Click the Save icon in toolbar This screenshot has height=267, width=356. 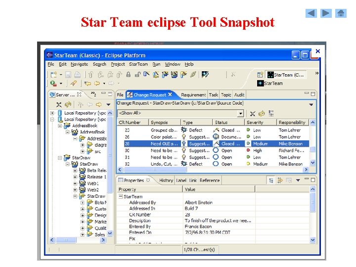click(68, 75)
